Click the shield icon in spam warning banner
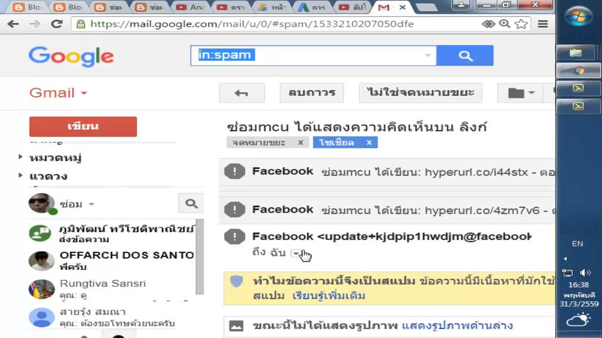The height and width of the screenshot is (338, 602). click(236, 281)
